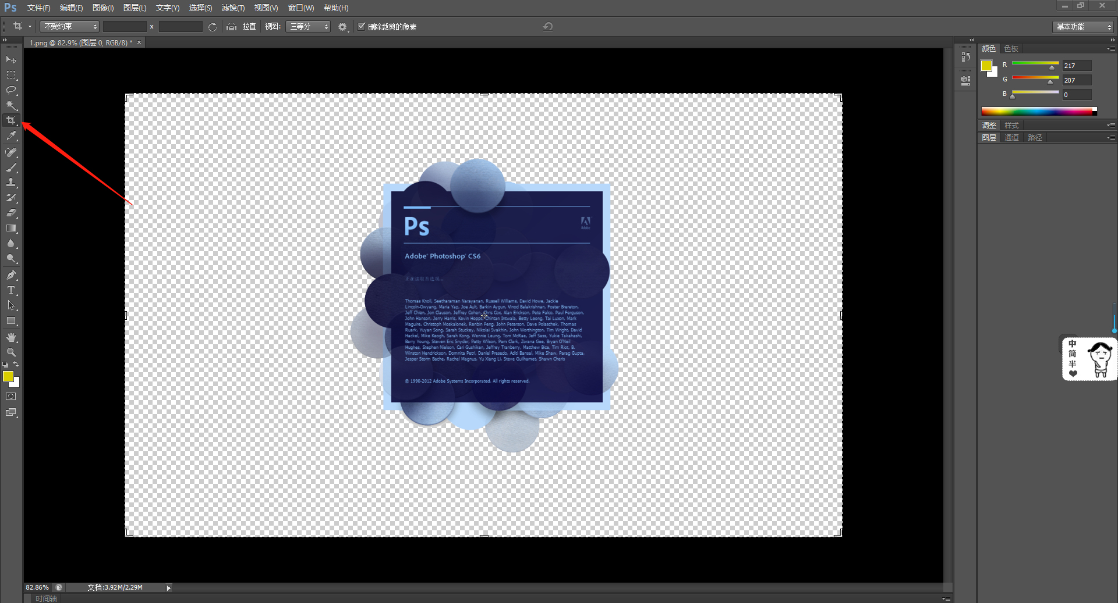Reset default foreground background colors
This screenshot has width=1118, height=603.
point(5,365)
